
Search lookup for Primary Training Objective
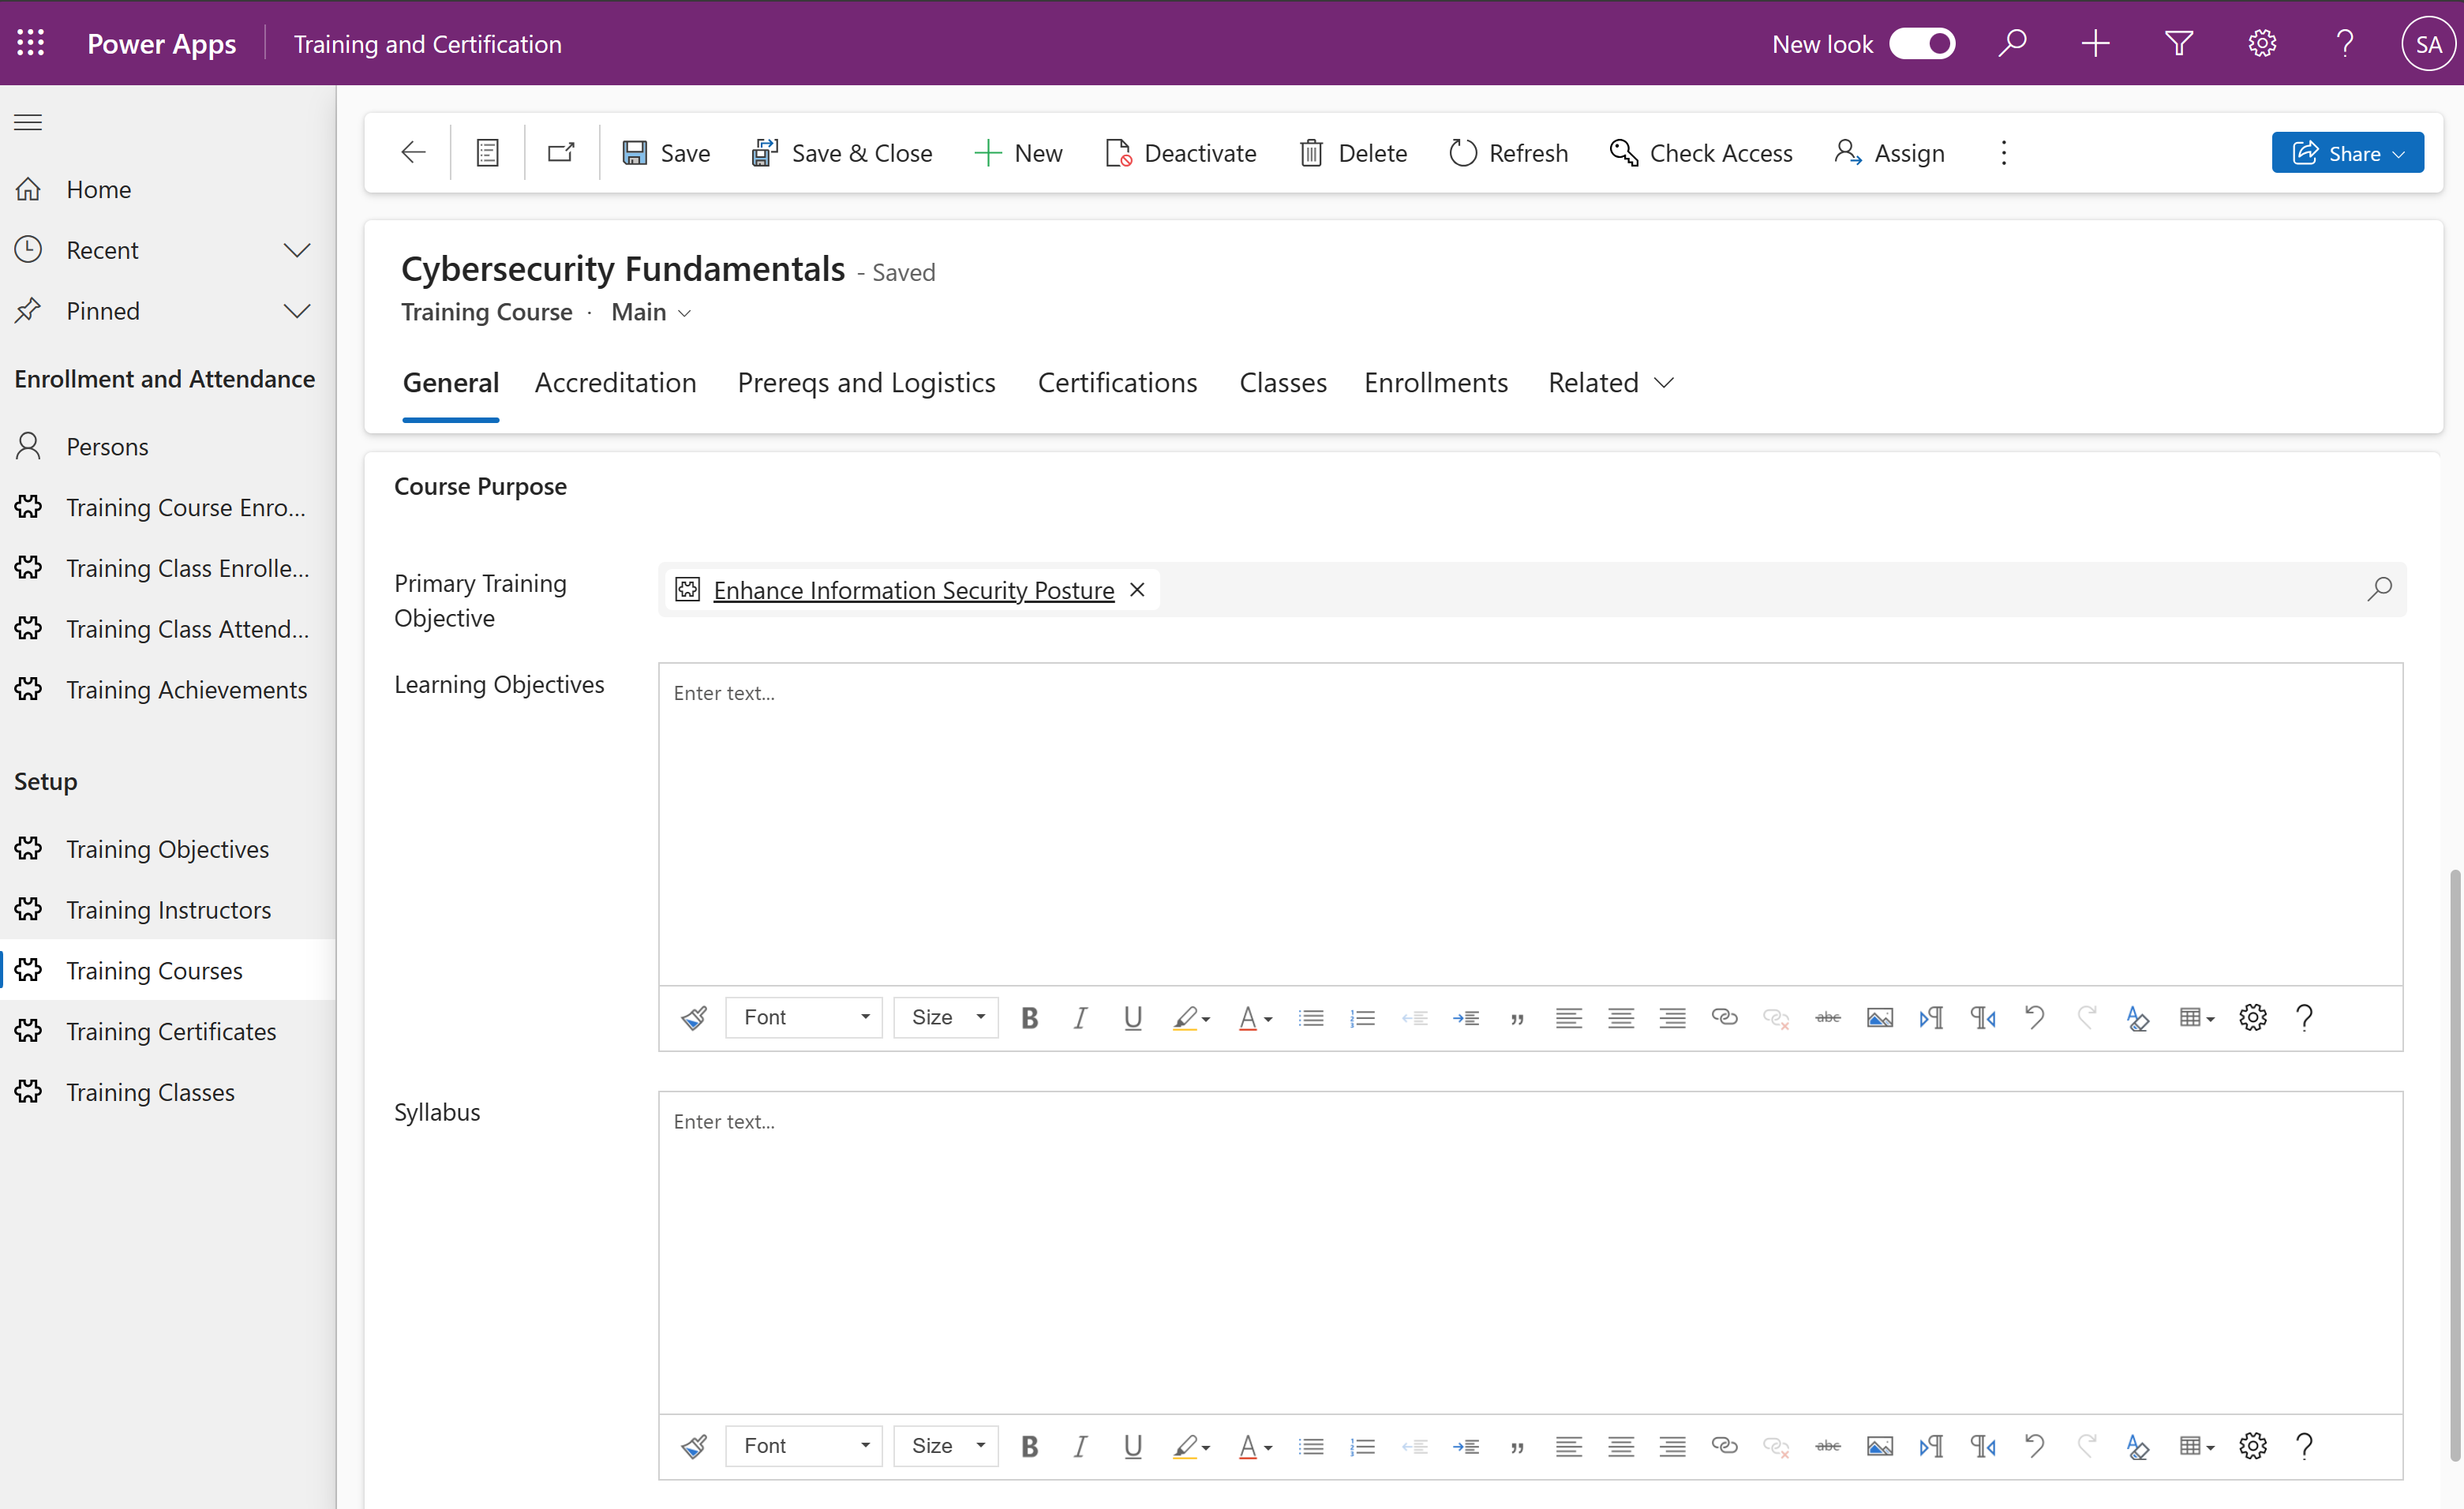2380,590
